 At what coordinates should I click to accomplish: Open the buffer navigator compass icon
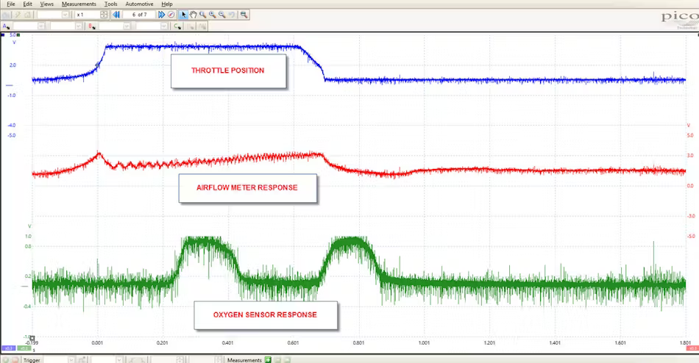(x=171, y=15)
